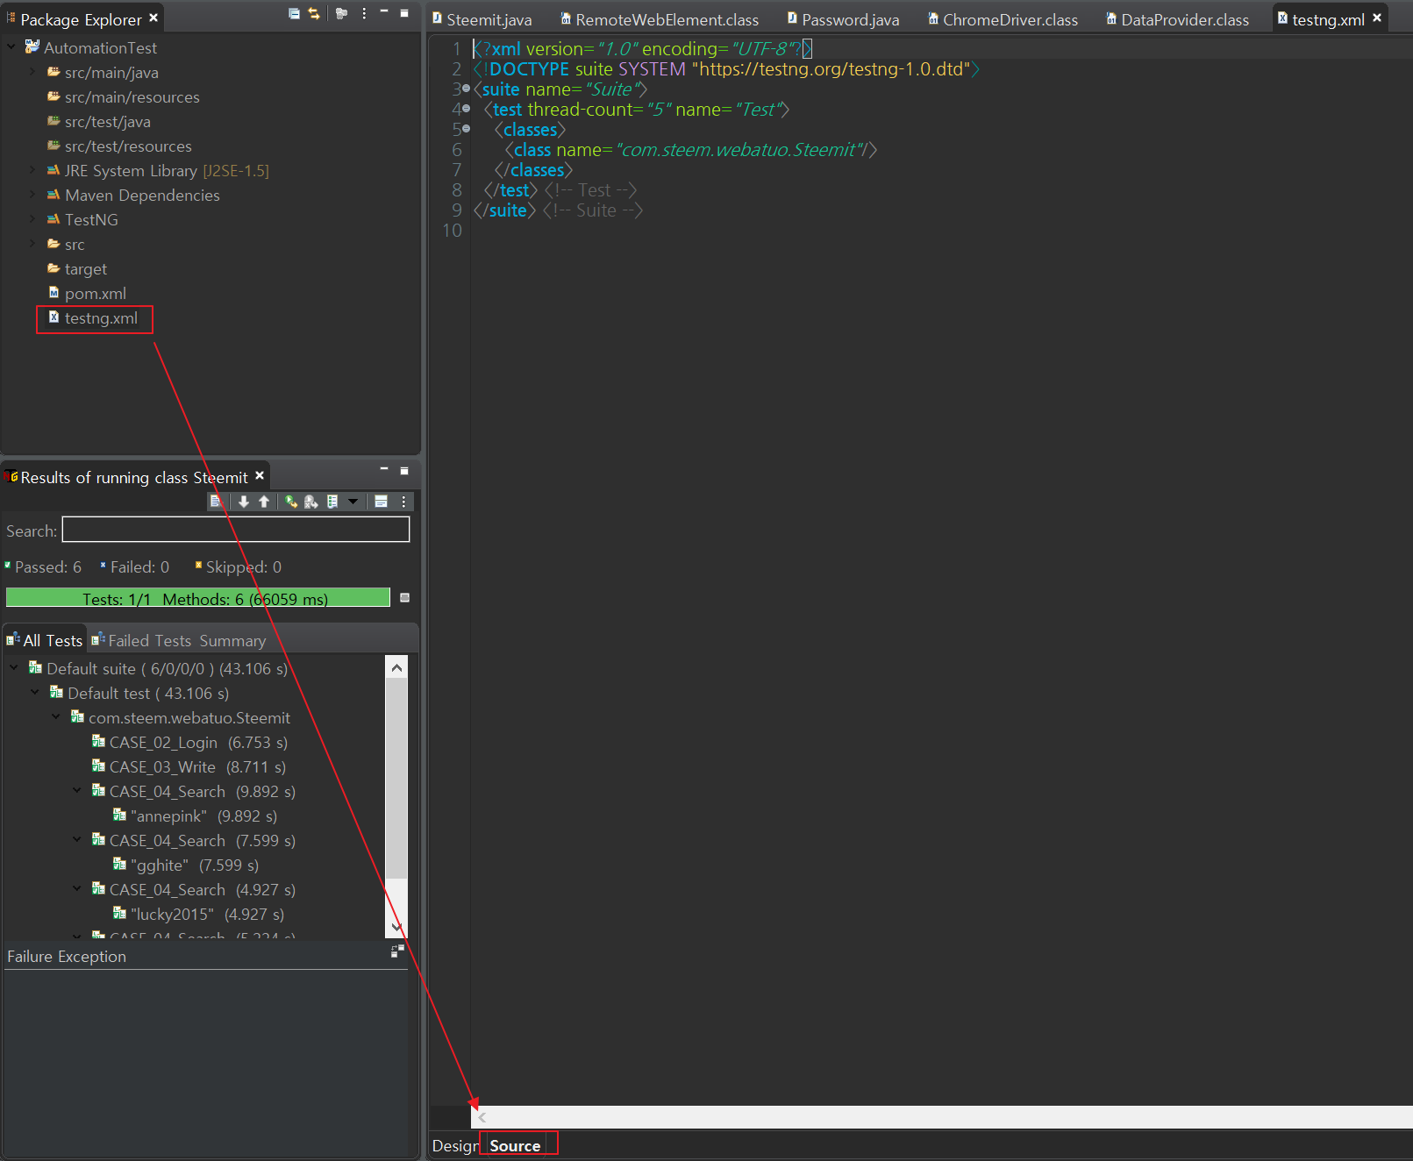Image resolution: width=1413 pixels, height=1161 pixels.
Task: Expand the TestNG library node
Action: [32, 219]
